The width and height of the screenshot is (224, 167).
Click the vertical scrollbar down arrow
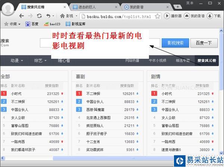pyautogui.click(x=221, y=153)
